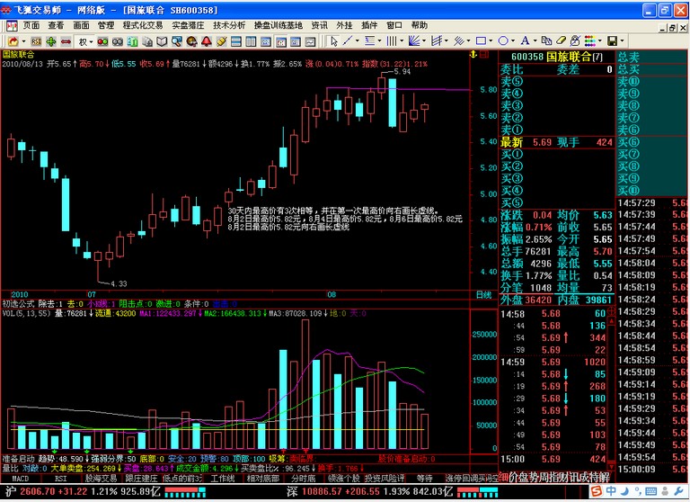Click the 5.94 high price marker on chart
Viewport: 690px width, 502px height.
coord(402,72)
